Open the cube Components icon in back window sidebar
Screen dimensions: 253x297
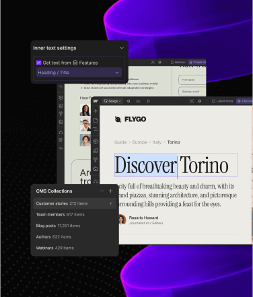click(61, 98)
